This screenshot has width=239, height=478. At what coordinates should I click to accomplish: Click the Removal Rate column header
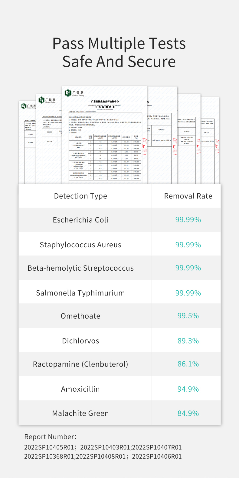pos(188,196)
